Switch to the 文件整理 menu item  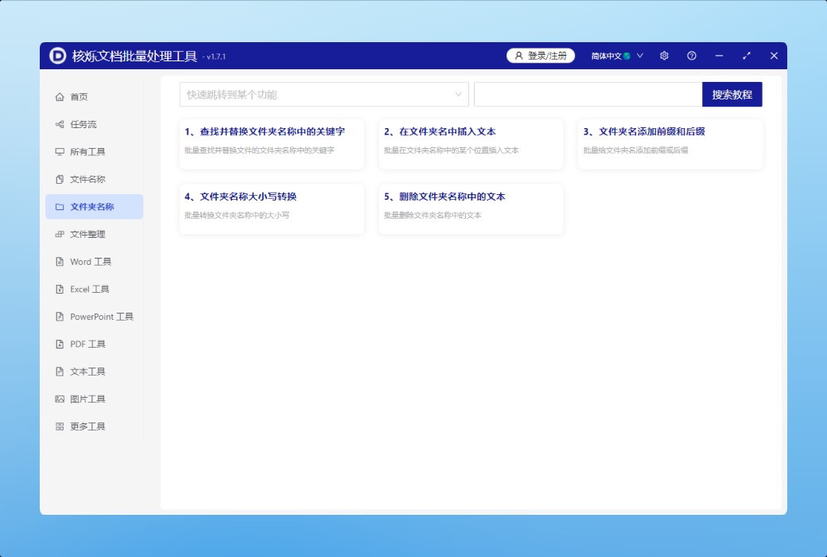pyautogui.click(x=87, y=235)
